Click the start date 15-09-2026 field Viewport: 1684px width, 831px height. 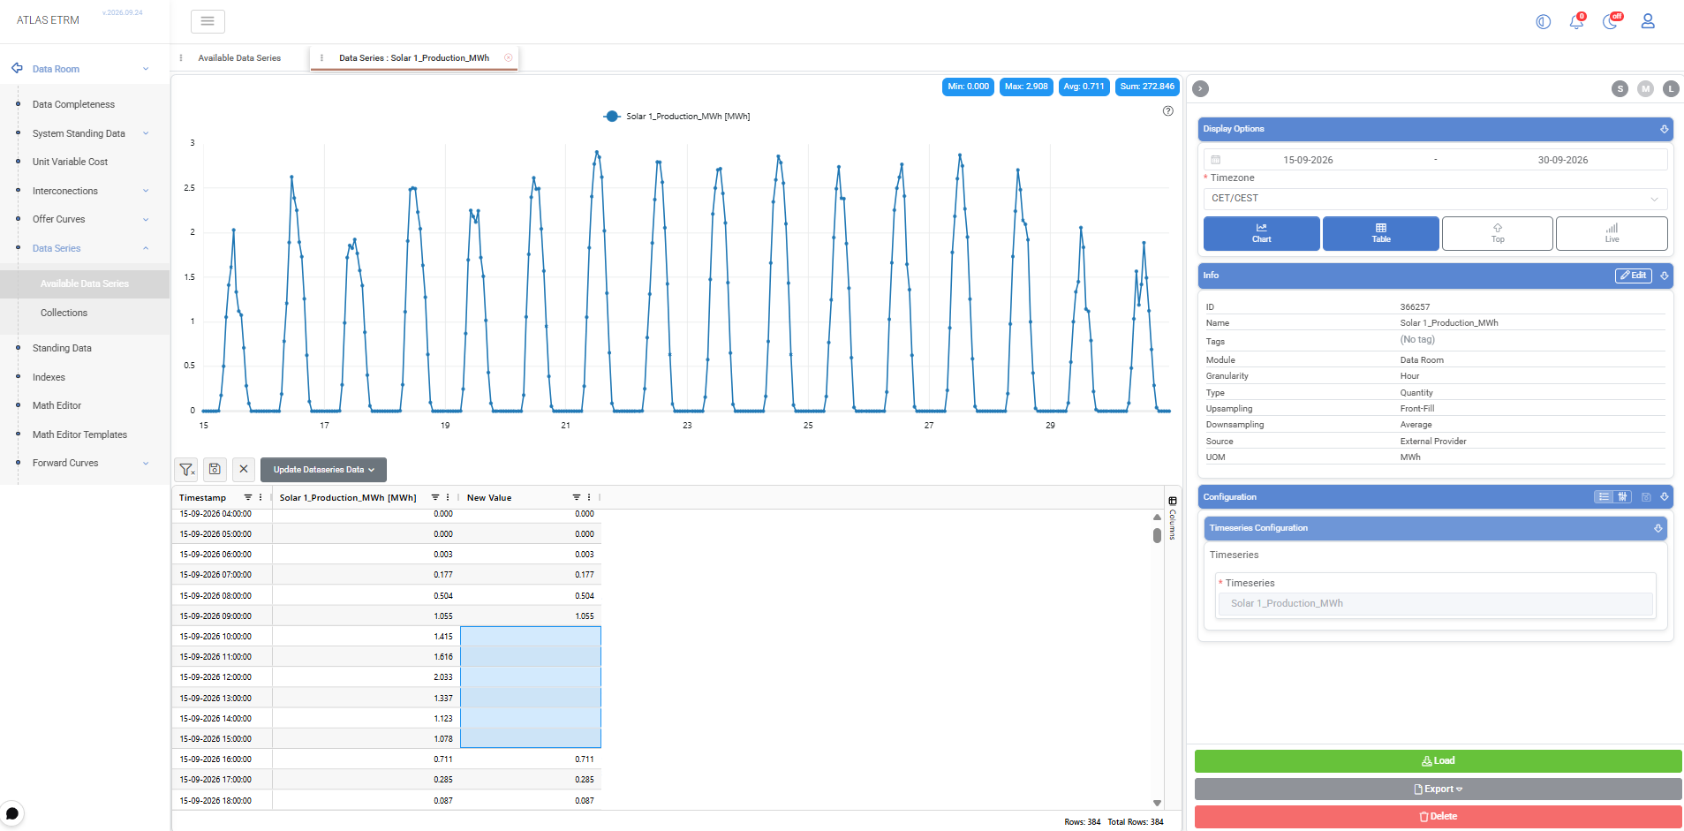(1308, 160)
